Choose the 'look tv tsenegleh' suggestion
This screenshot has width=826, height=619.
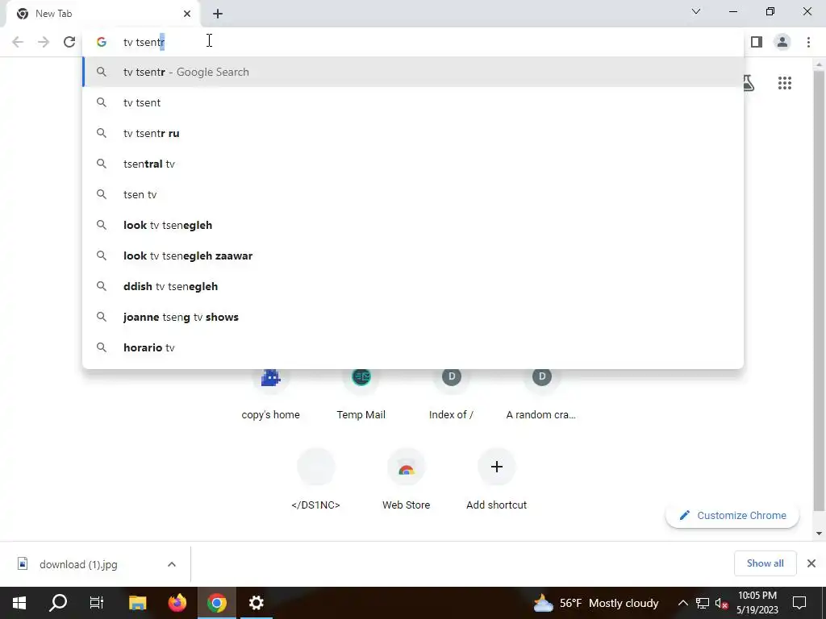point(413,225)
